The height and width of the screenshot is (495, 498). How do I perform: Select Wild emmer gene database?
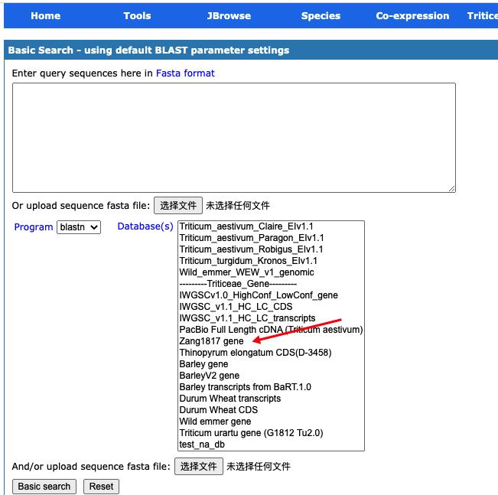click(271, 422)
